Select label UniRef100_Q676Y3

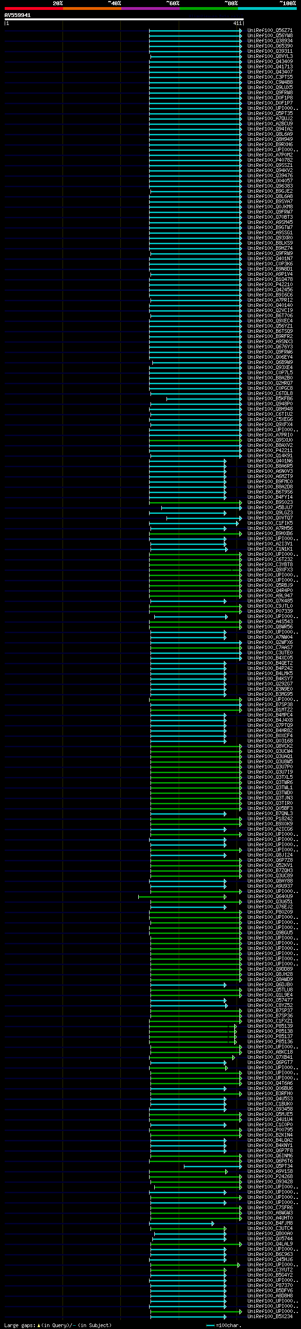(270, 347)
